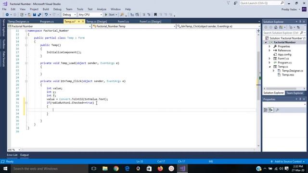Toggle a bookmark with the bookmark icon
The image size is (308, 173).
click(155, 15)
